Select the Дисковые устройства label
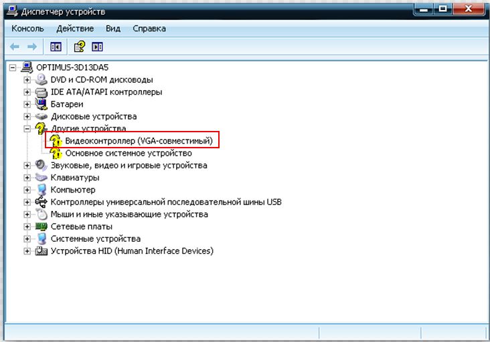 pos(94,117)
